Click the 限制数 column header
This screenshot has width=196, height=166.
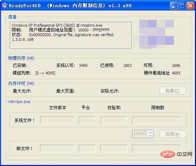(x=158, y=108)
